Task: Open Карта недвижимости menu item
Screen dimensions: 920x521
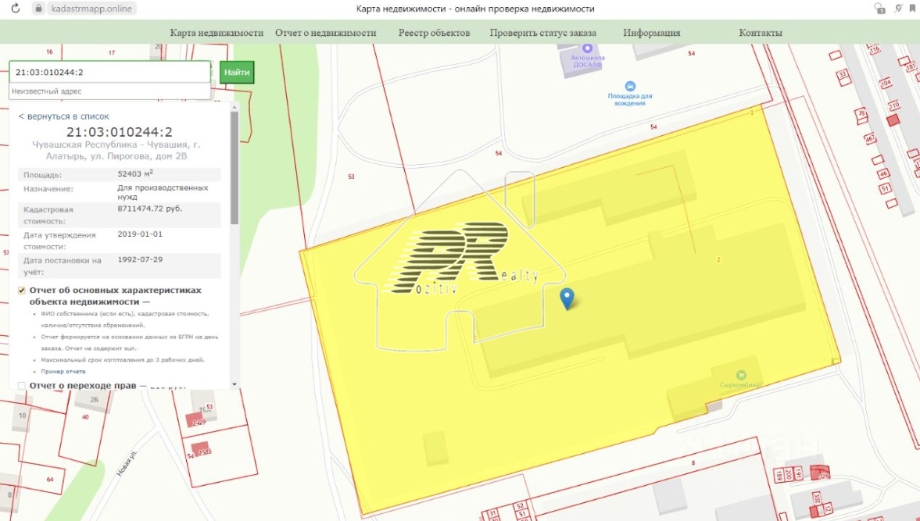Action: (217, 33)
